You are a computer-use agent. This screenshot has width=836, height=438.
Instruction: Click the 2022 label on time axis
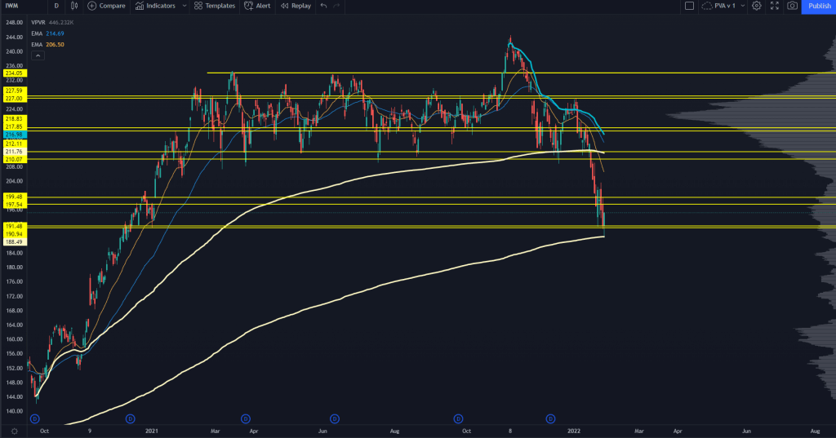[574, 431]
